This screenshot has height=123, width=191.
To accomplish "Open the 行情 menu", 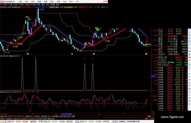I will click(20, 2).
